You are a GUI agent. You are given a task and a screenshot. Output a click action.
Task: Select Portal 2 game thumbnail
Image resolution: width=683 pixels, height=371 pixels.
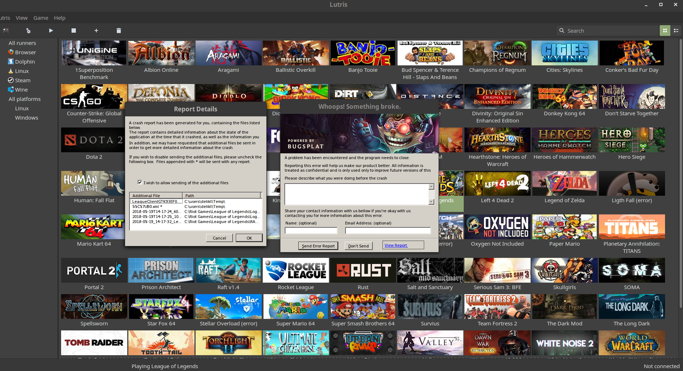[94, 270]
